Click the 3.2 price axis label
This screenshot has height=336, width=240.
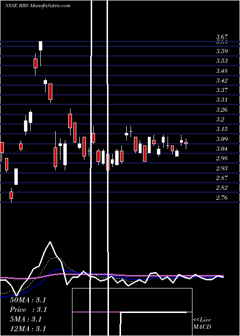220,120
